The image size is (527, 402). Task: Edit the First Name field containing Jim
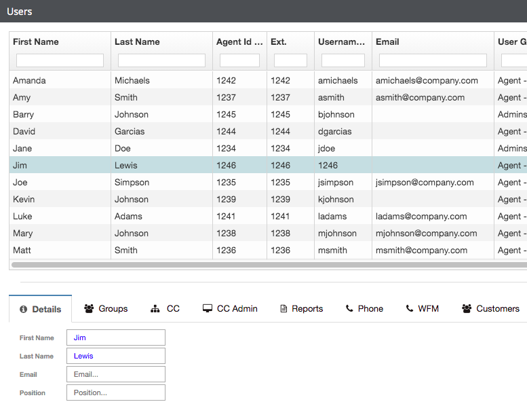tap(116, 337)
